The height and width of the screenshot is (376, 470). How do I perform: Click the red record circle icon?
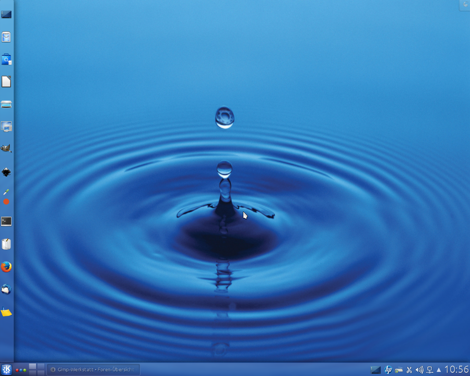(x=6, y=202)
